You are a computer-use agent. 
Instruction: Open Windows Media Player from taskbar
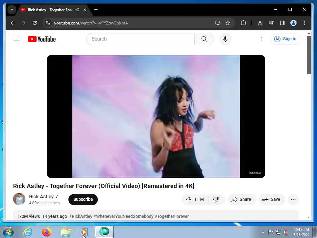(x=84, y=232)
